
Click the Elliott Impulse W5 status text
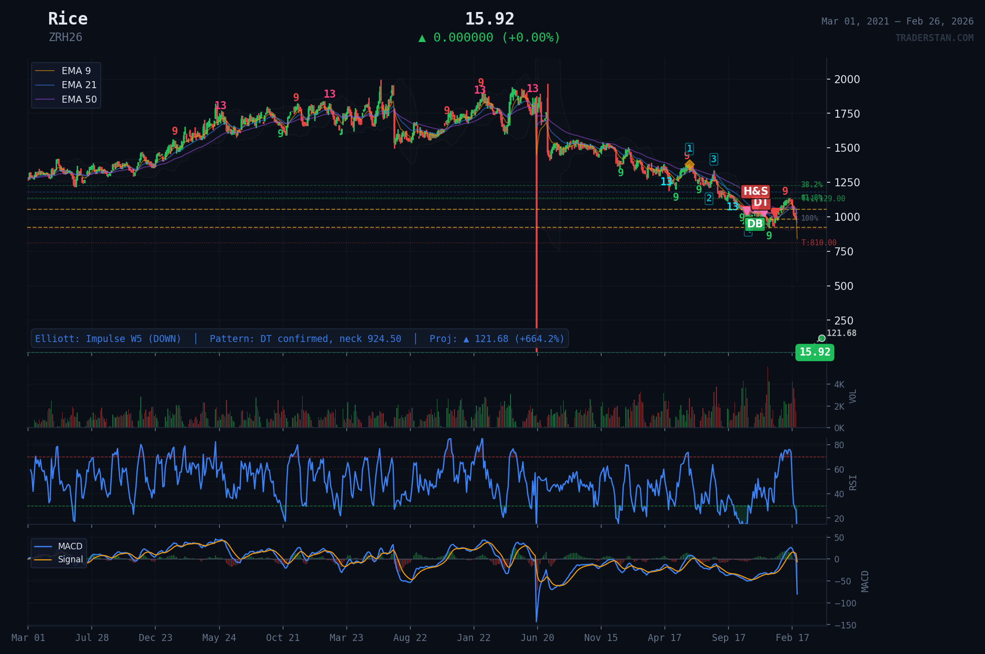point(108,339)
